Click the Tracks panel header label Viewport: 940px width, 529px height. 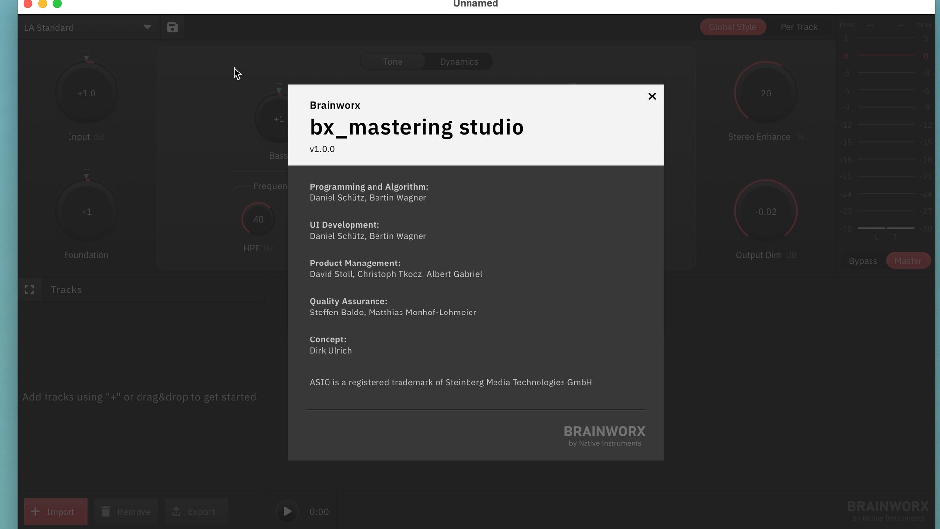66,289
